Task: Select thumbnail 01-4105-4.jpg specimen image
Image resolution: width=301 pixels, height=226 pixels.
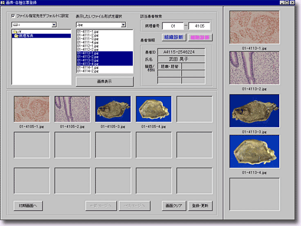Action: click(x=153, y=109)
